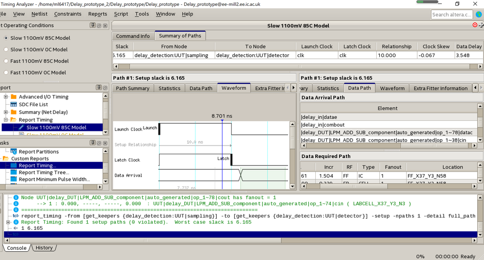Click the Report Timing Tree task icon
484x260 pixels.
(14, 172)
